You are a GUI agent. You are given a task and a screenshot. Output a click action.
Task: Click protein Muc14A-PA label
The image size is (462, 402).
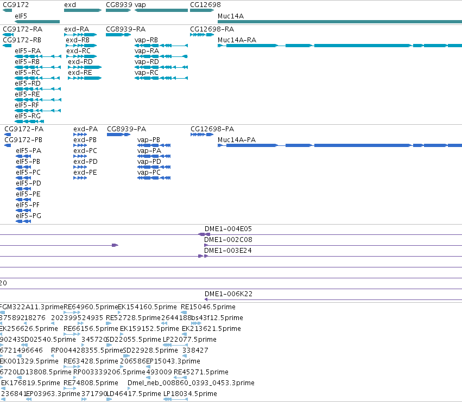point(237,140)
